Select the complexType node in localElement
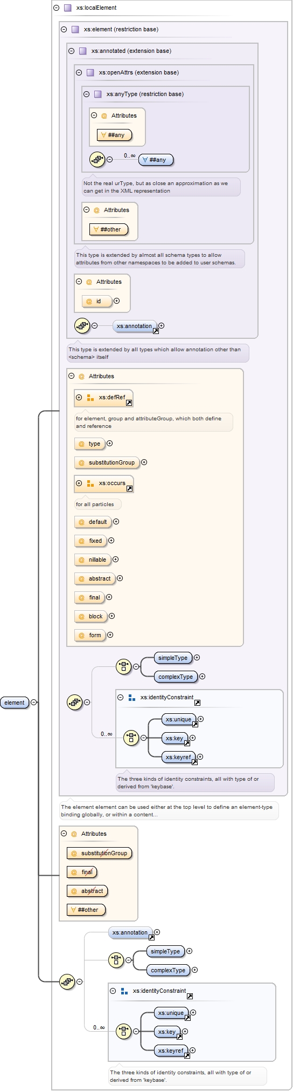293x1091 pixels. 176,677
